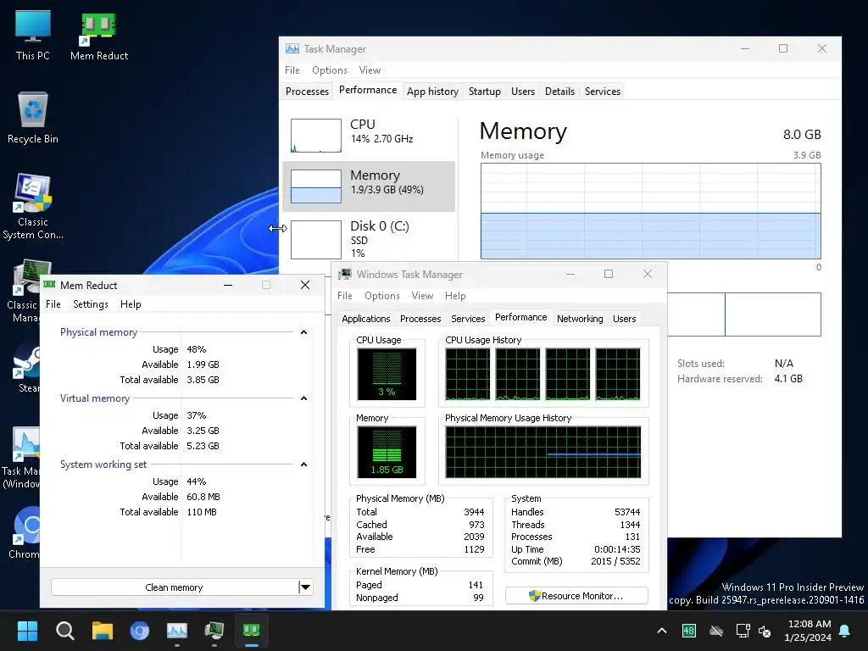The width and height of the screenshot is (868, 651).
Task: Switch to Task Manager Users tab
Action: (522, 92)
